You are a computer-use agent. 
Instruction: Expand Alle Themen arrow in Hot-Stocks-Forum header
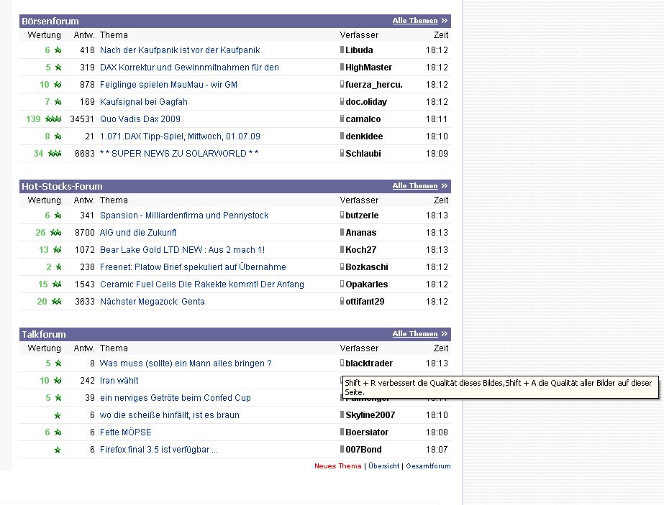pos(445,186)
